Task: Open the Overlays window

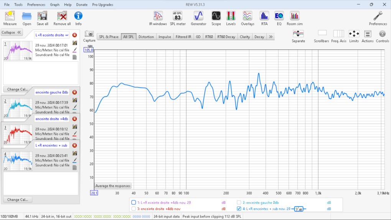Action: point(247,18)
